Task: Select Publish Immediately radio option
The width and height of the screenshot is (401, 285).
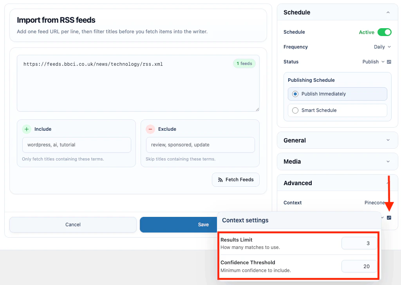Action: pyautogui.click(x=337, y=94)
